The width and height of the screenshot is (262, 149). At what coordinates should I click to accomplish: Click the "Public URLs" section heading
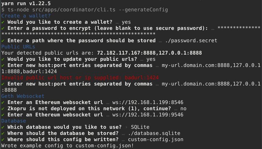tap(19, 47)
